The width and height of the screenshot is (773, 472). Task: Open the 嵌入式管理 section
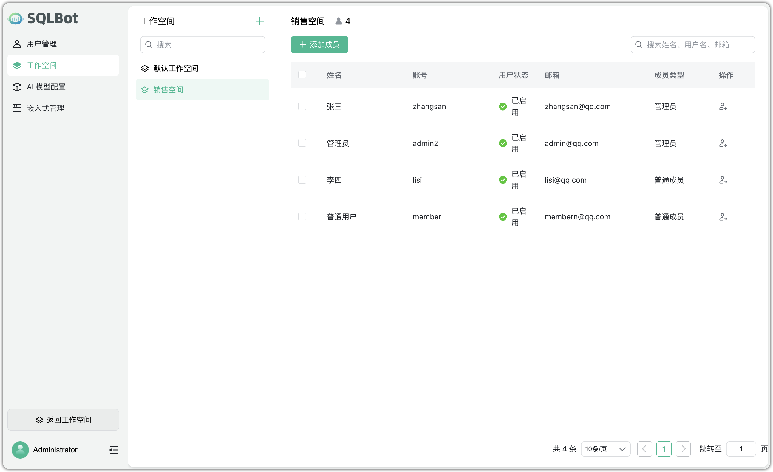[x=45, y=108]
